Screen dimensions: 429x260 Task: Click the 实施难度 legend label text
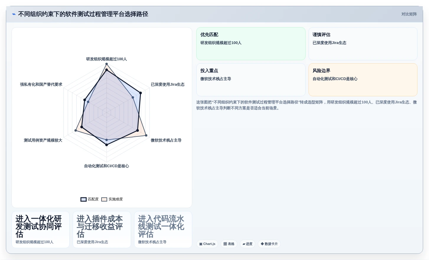(x=116, y=199)
